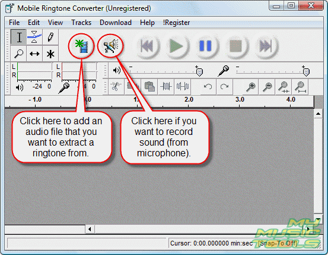Zoom in on the waveform
The height and width of the screenshot is (255, 328).
[x=251, y=86]
